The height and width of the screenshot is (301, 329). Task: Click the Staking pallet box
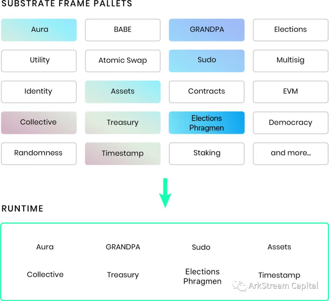[x=207, y=153]
